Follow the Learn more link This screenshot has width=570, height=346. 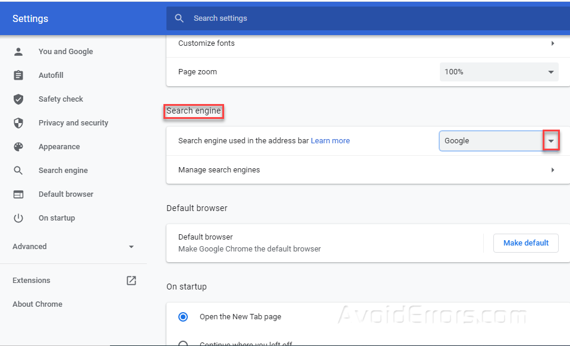330,141
